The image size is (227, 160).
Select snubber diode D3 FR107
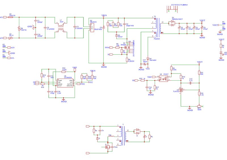[x=116, y=36]
